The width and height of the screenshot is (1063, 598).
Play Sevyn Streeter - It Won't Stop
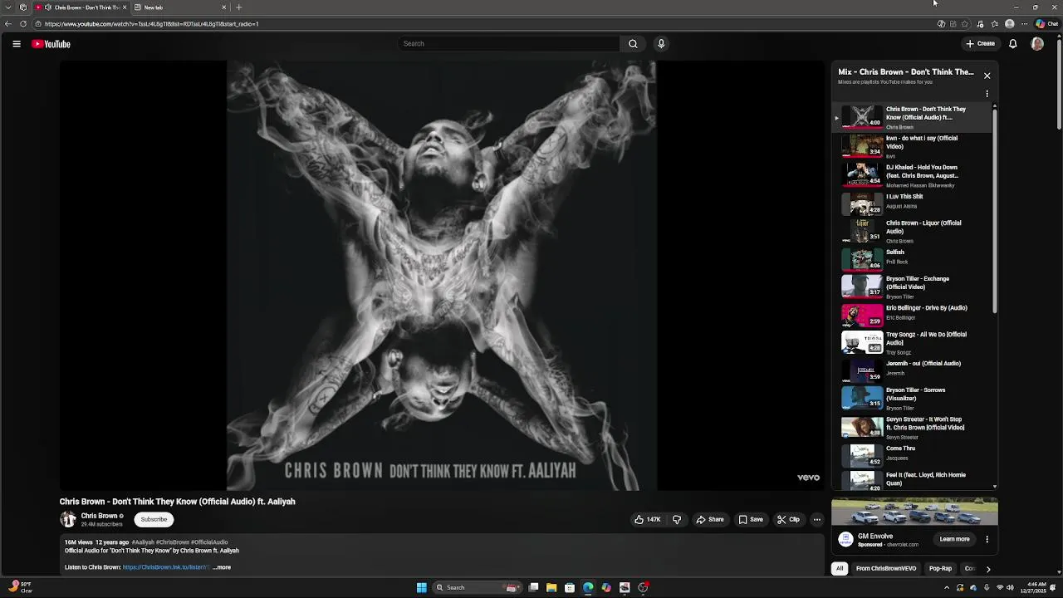point(912,427)
